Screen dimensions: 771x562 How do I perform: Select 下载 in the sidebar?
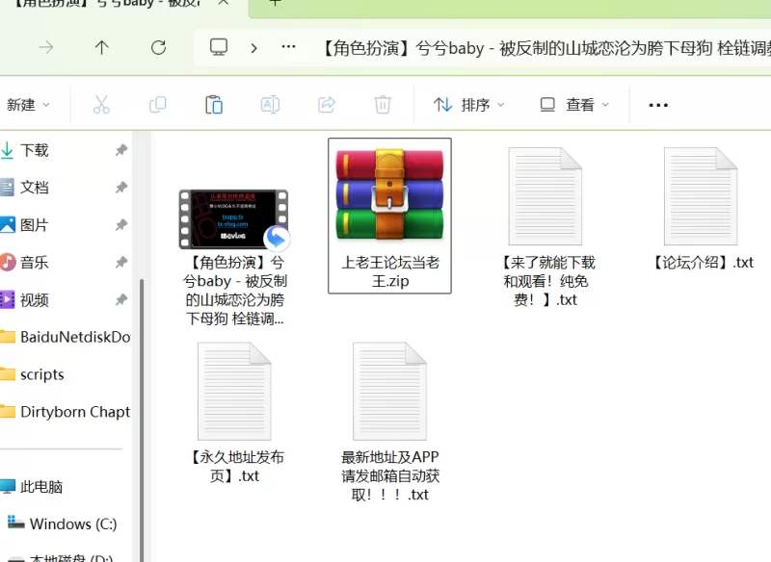(35, 150)
